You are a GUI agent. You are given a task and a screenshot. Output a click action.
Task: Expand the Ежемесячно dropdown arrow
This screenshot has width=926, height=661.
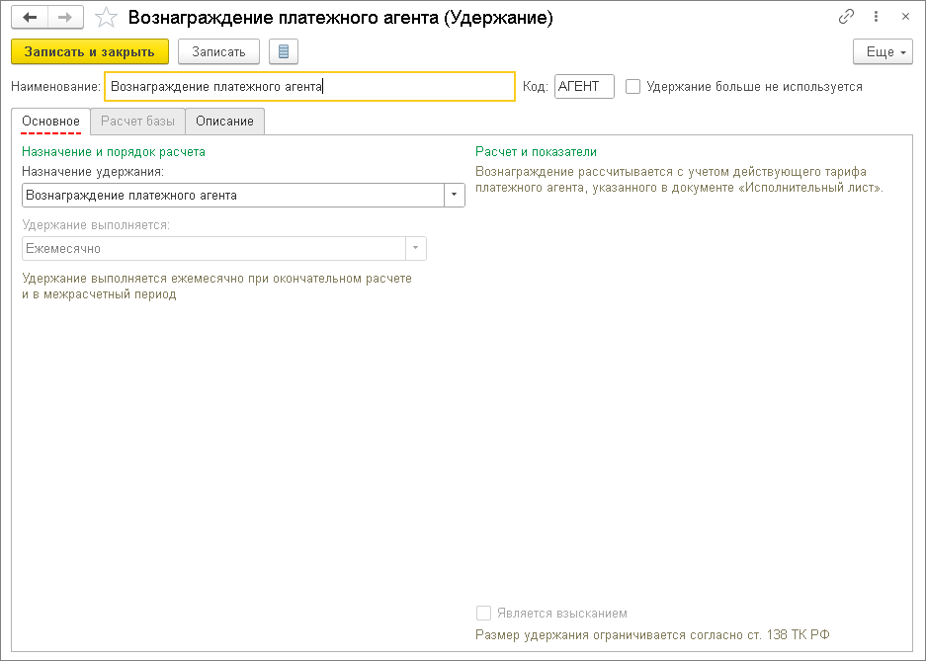click(415, 249)
